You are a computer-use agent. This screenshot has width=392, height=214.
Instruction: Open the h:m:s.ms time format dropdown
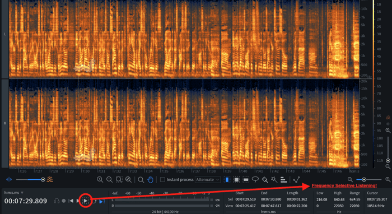[x=14, y=193]
